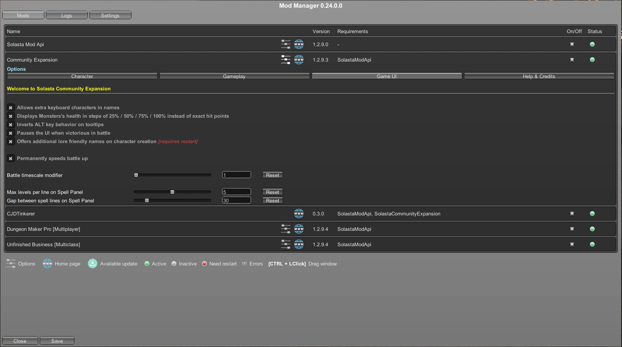The width and height of the screenshot is (622, 347).
Task: Click the Active legend green dot
Action: click(147, 264)
